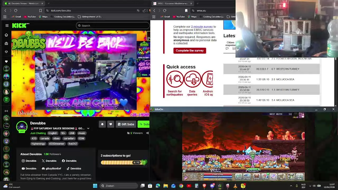The image size is (338, 190).
Task: Open MENU in IdleOn
Action: pyautogui.click(x=300, y=177)
